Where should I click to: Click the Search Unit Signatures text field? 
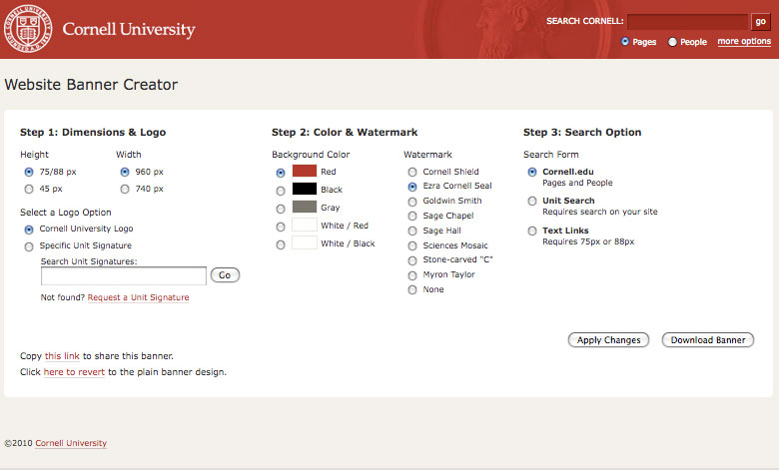(123, 276)
